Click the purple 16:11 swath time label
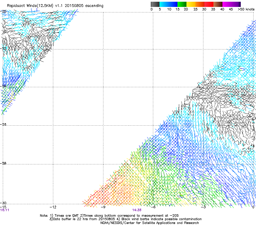Screen dimensions: 256x225 [4, 210]
